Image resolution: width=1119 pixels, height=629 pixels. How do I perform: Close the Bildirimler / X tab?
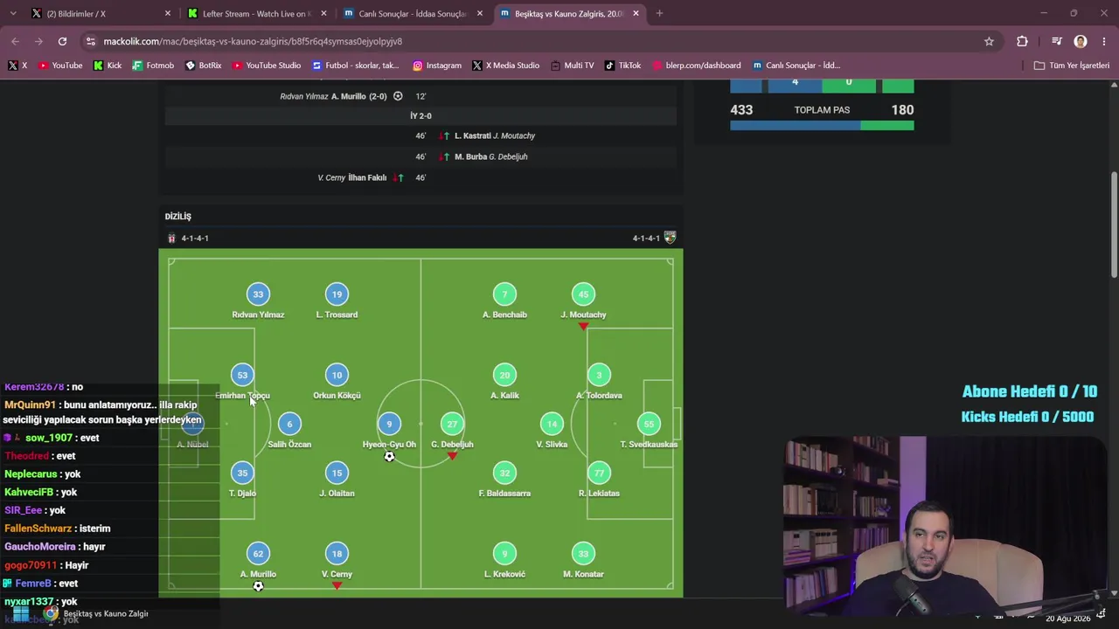(x=168, y=14)
